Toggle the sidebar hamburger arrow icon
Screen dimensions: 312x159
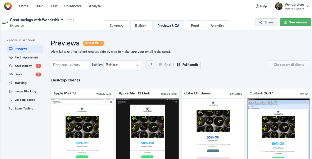coord(5,22)
